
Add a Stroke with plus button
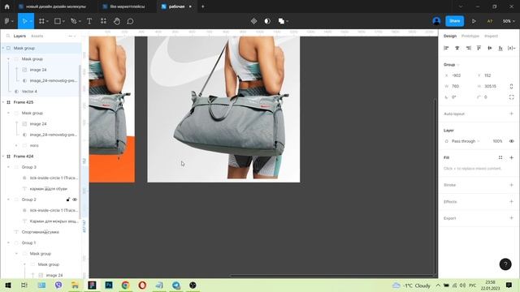point(511,185)
